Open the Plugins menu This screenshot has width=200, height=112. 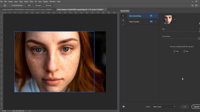point(46,2)
